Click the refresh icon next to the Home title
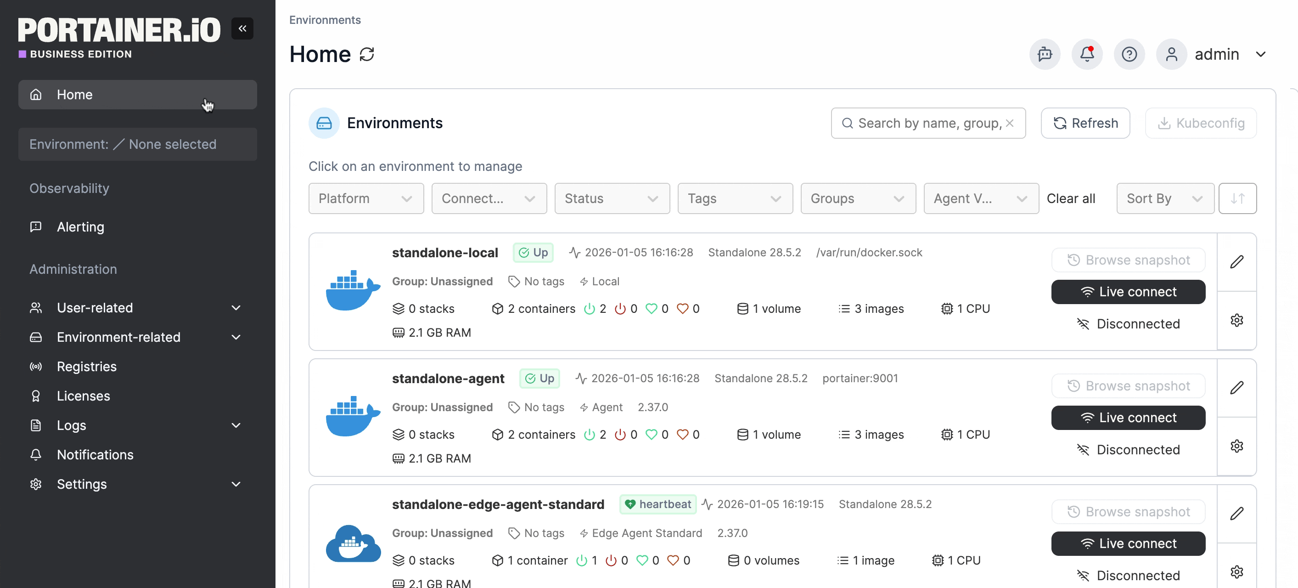 tap(367, 55)
